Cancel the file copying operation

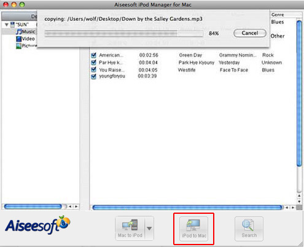[250, 33]
